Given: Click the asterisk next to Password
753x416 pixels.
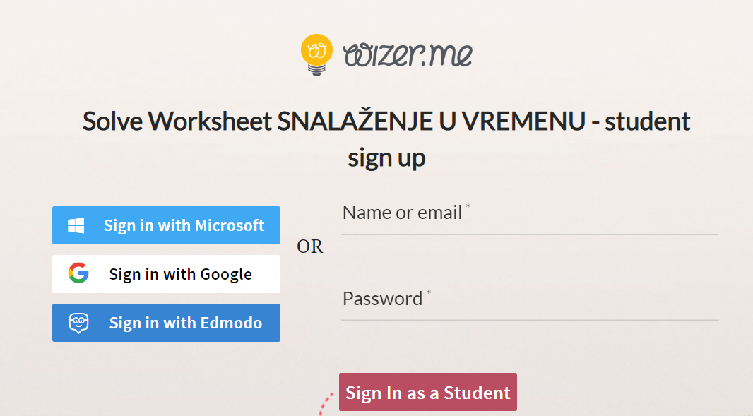Looking at the screenshot, I should tap(429, 292).
